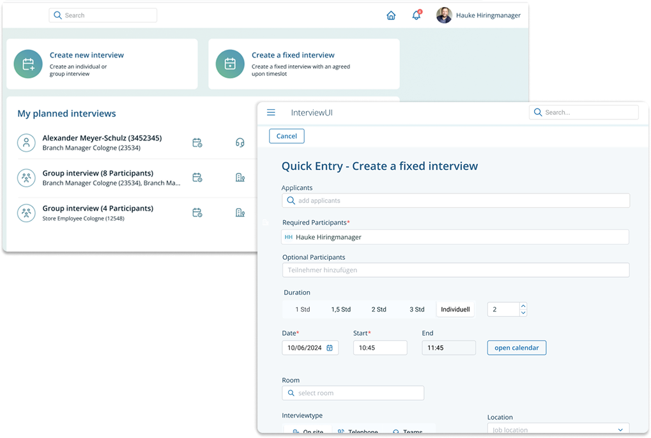Click the add applicants search field

tap(456, 200)
